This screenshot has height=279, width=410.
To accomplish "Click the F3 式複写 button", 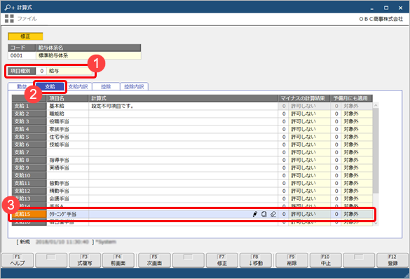I will point(85,260).
